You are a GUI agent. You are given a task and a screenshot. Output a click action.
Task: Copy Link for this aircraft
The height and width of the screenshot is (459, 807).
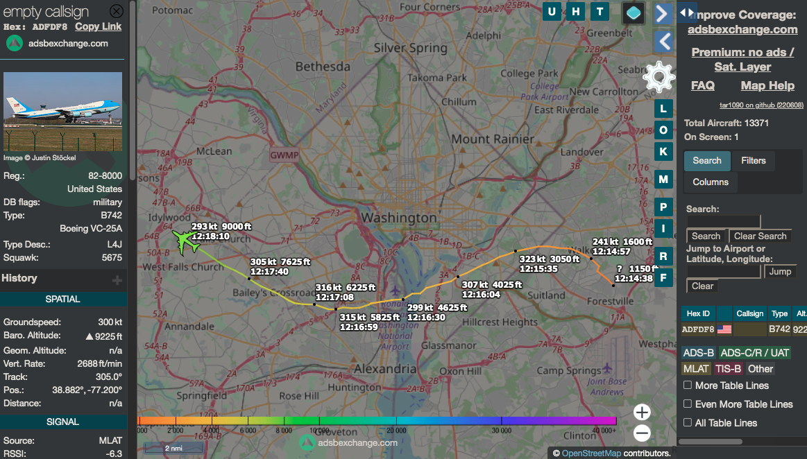(99, 27)
